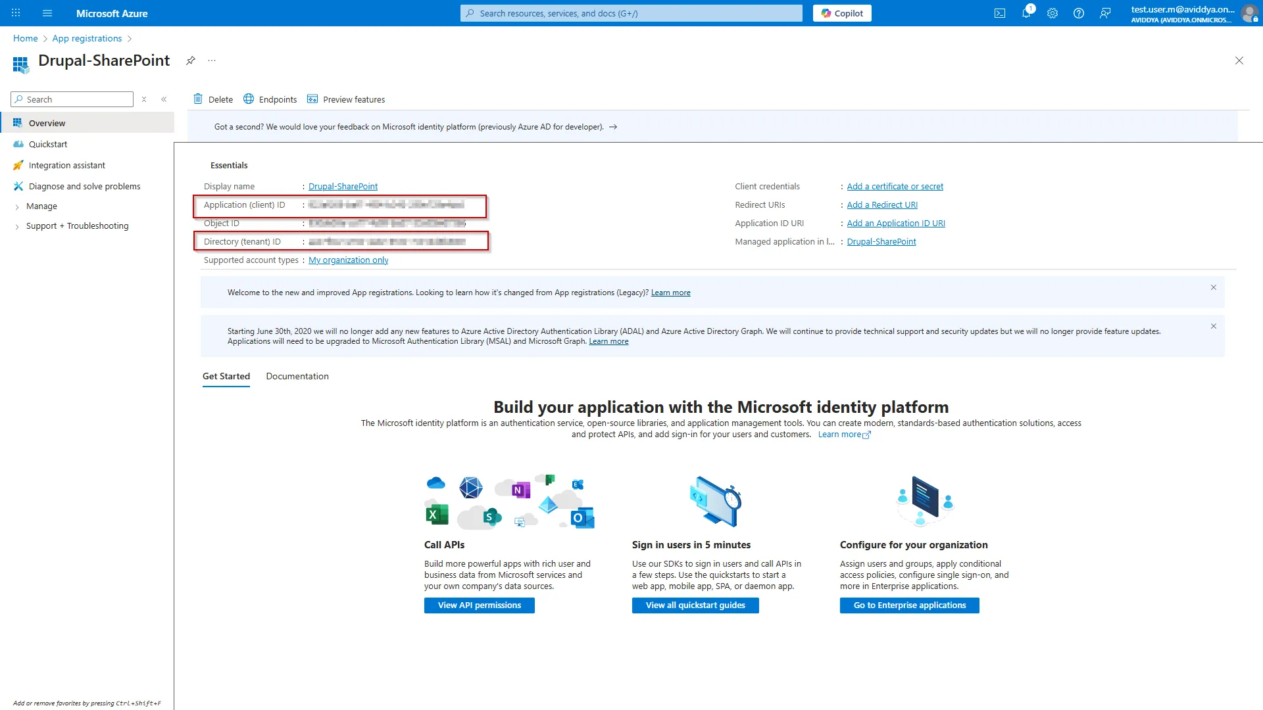Click View all quickstart guides button

tap(695, 605)
